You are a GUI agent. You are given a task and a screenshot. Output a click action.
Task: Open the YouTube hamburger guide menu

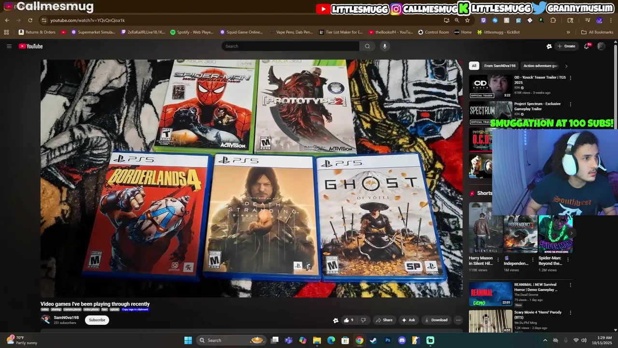coord(9,46)
